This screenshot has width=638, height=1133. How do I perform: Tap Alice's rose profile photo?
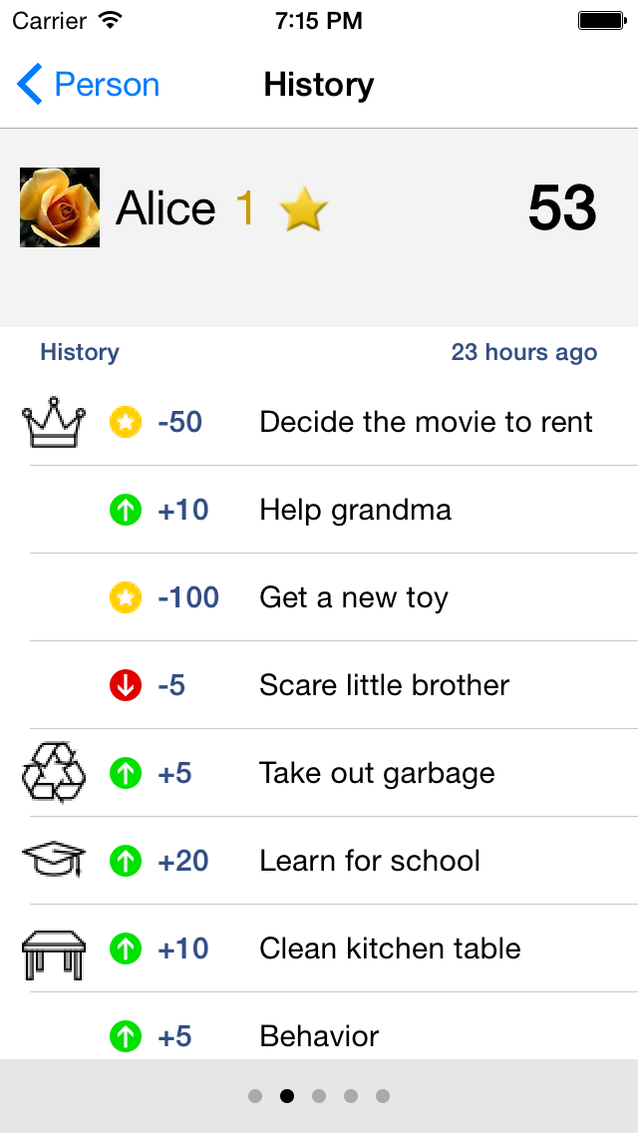[60, 207]
